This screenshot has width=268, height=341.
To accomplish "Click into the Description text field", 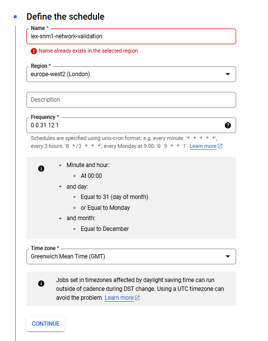I will tap(131, 100).
